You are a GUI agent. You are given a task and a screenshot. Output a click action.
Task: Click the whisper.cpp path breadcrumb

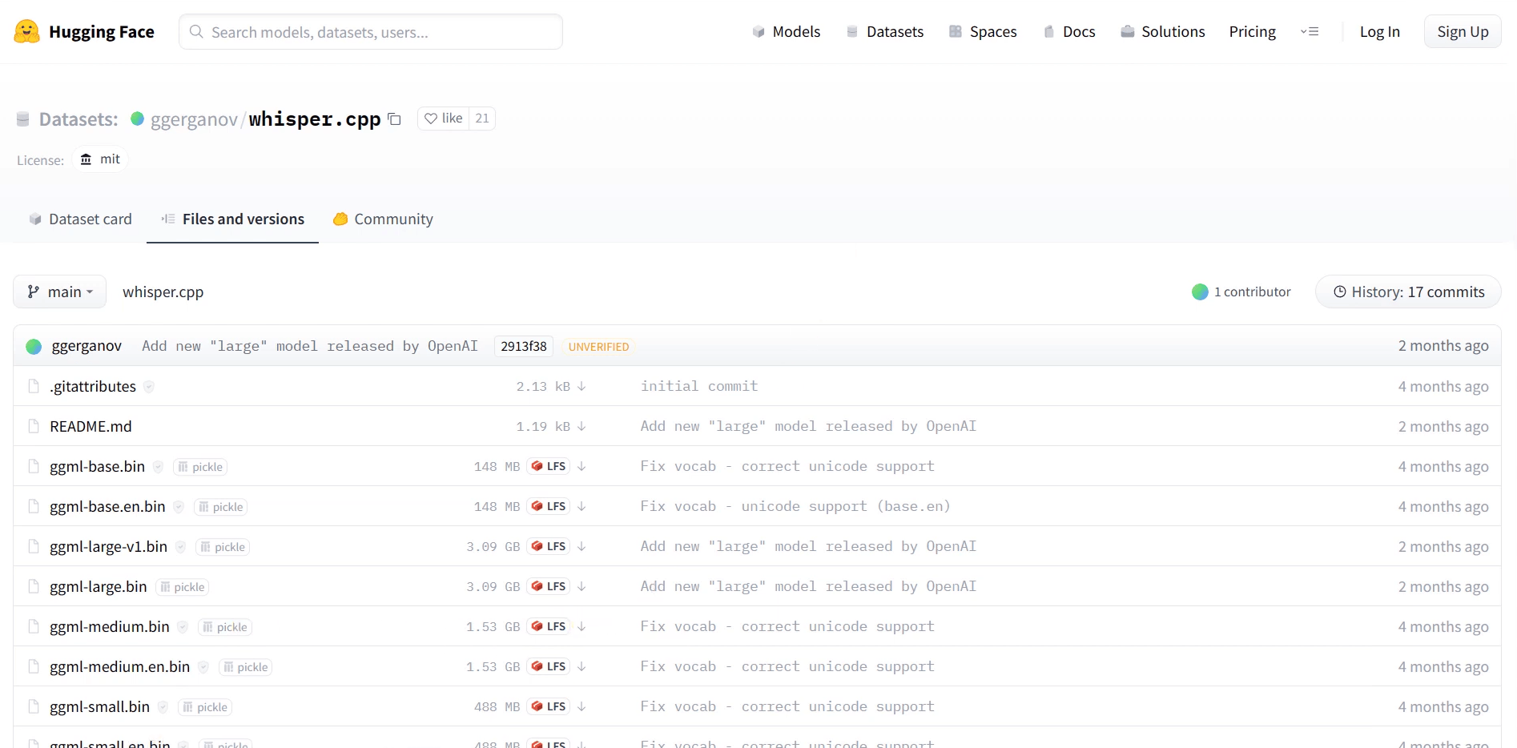163,292
